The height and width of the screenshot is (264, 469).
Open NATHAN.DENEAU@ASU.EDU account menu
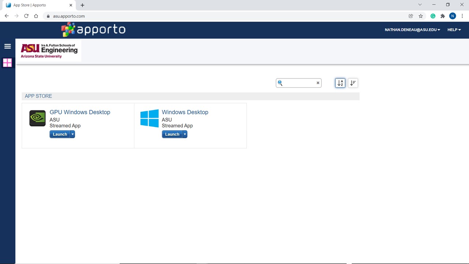pos(413,30)
